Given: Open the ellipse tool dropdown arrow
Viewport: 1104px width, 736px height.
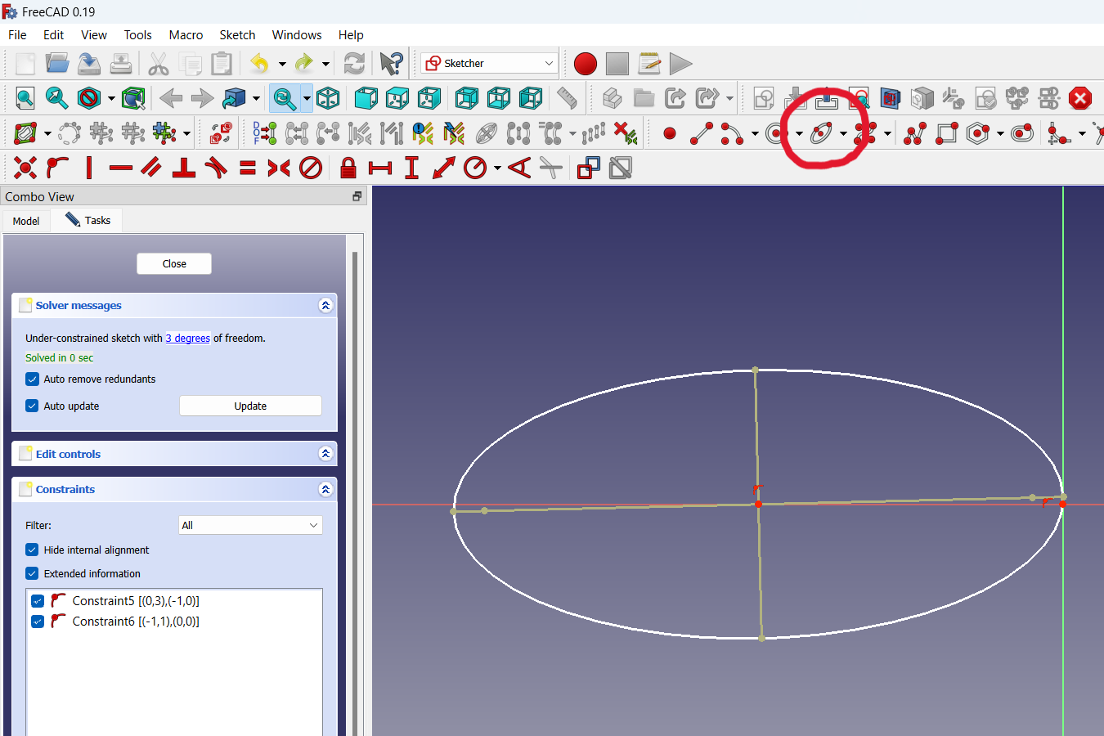Looking at the screenshot, I should (x=843, y=134).
